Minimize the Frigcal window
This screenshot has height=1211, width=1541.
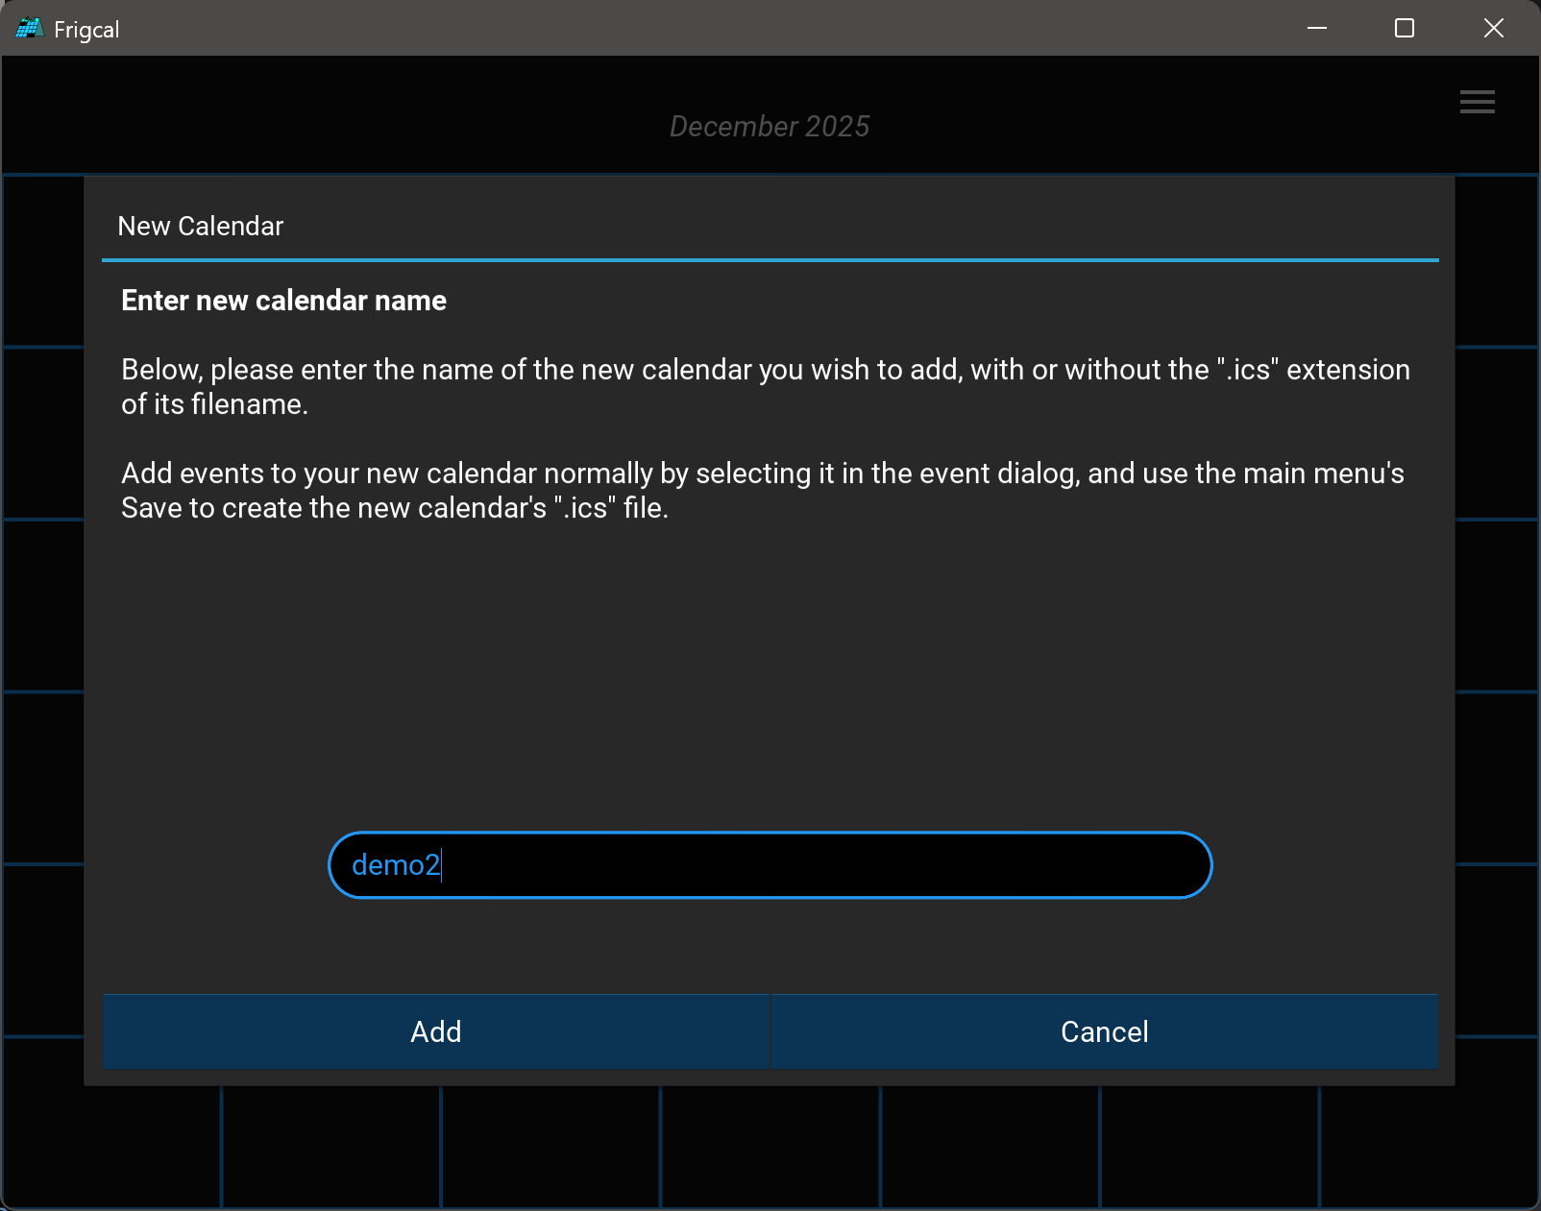click(1316, 29)
